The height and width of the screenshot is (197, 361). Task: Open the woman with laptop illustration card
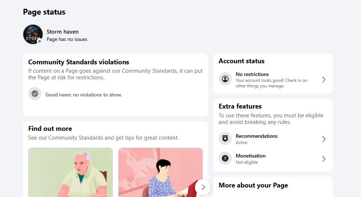pyautogui.click(x=160, y=173)
